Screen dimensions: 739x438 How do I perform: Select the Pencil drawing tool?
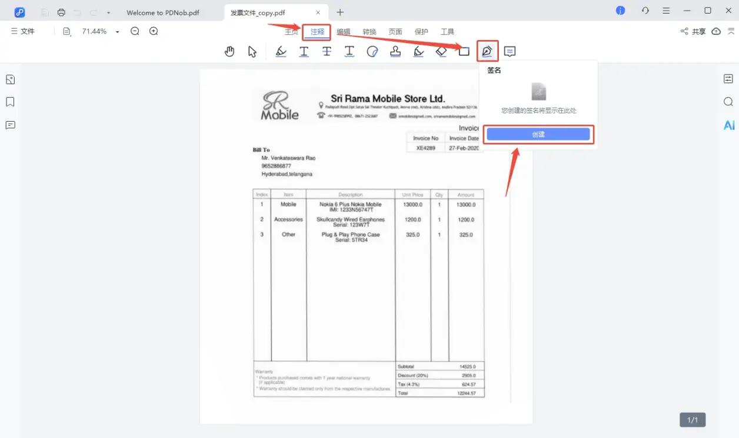click(x=418, y=52)
